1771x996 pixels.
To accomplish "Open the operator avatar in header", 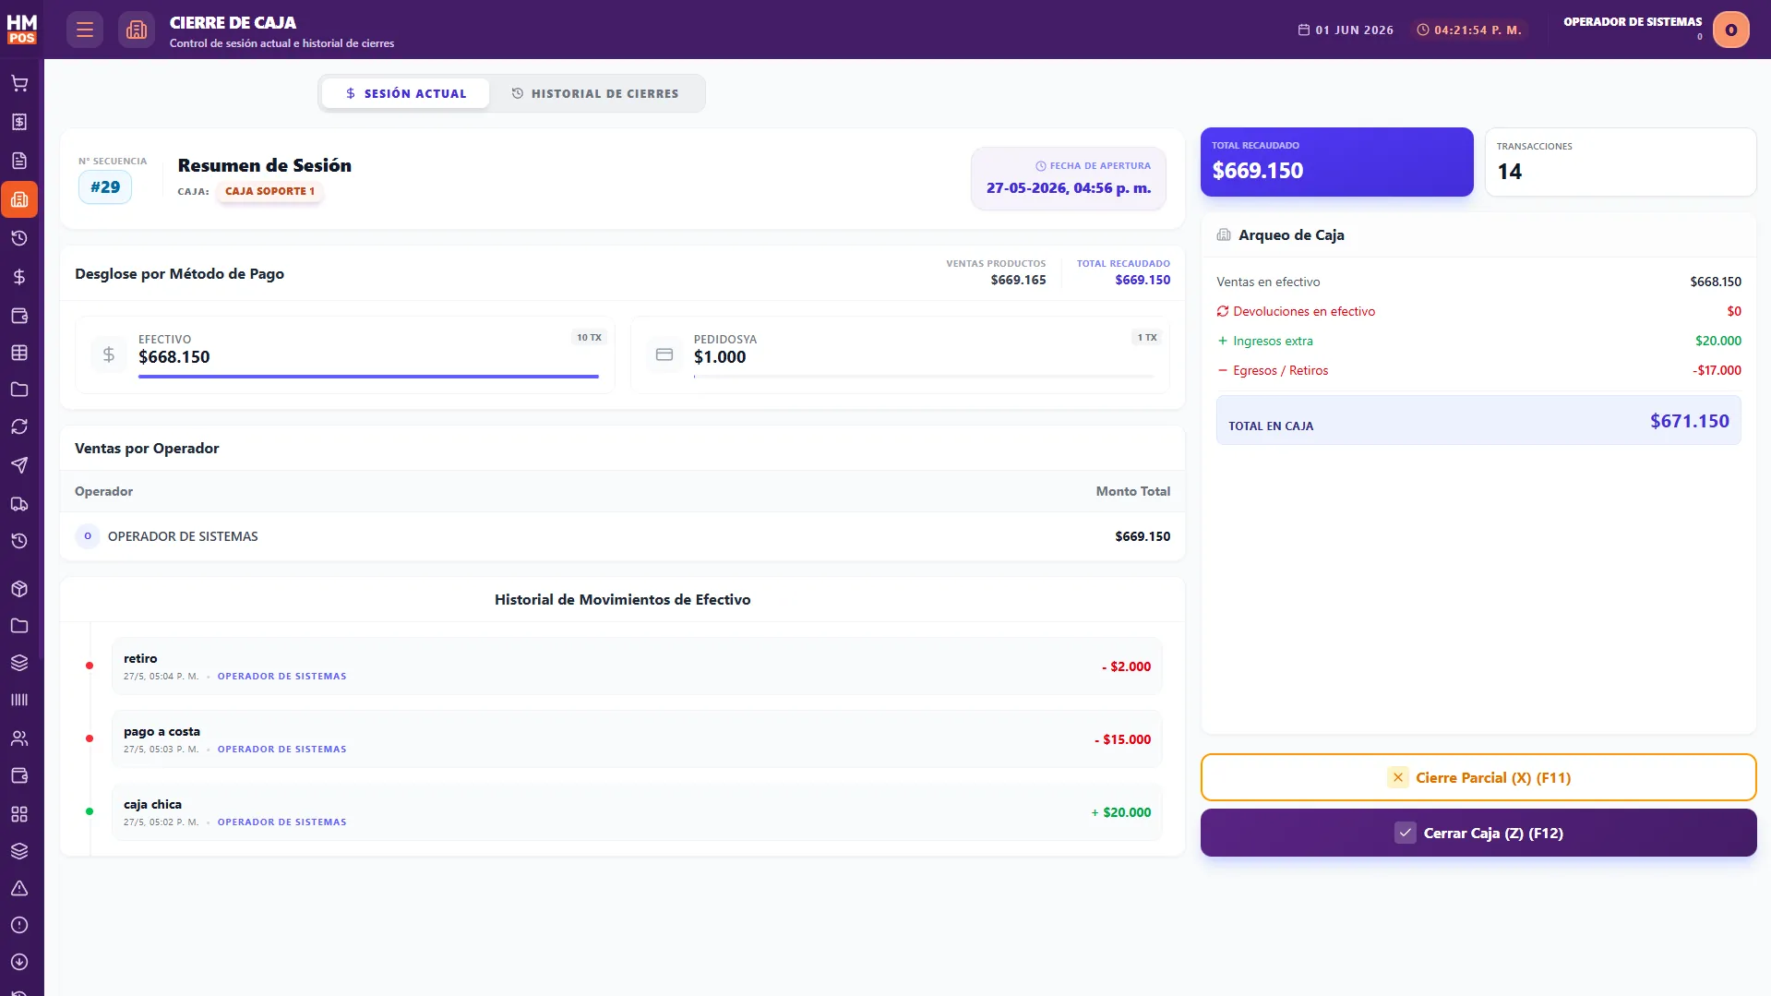I will click(x=1730, y=30).
